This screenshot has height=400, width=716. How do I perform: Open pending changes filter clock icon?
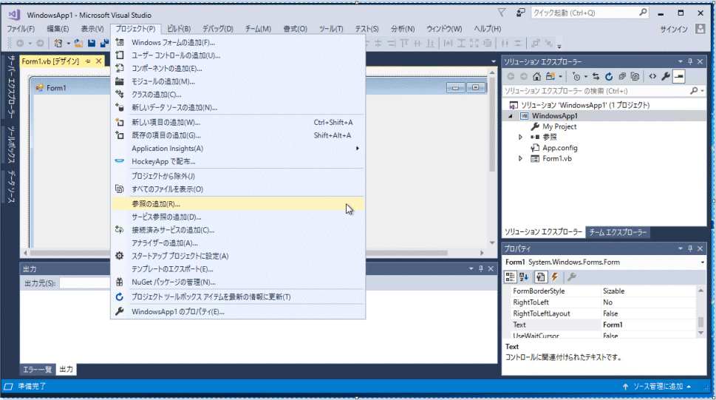click(576, 77)
